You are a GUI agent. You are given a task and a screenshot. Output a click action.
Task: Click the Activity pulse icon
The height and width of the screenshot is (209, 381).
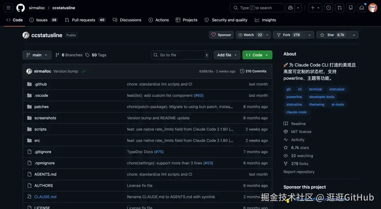(286, 140)
